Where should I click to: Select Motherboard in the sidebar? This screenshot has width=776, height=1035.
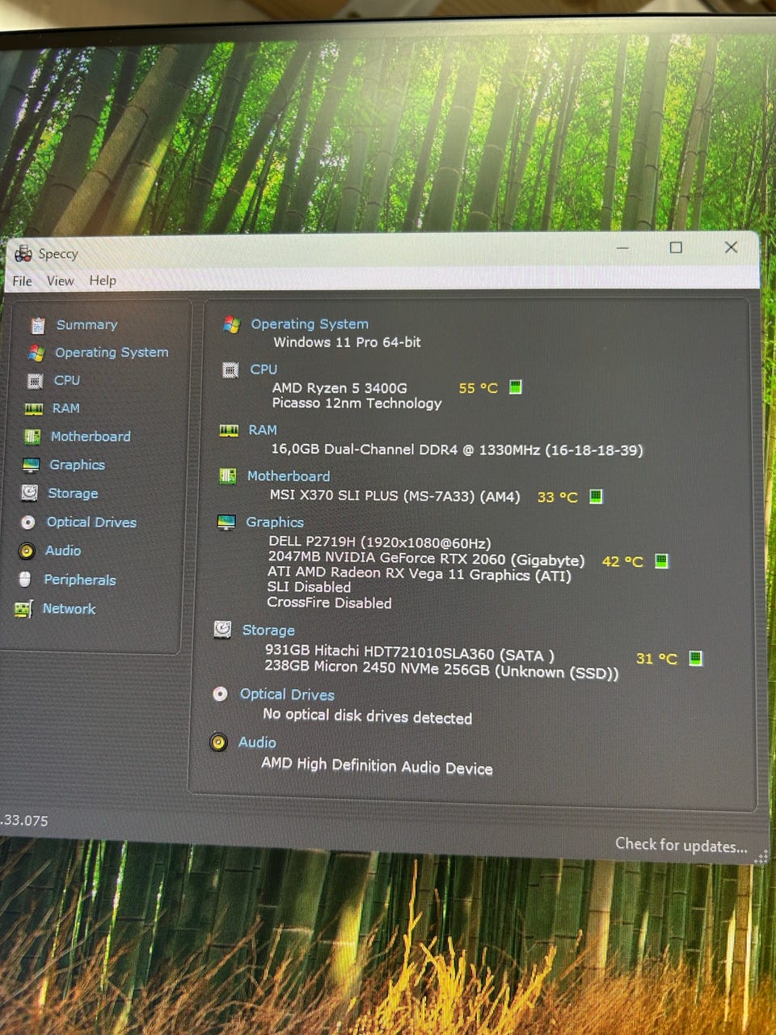pyautogui.click(x=91, y=436)
